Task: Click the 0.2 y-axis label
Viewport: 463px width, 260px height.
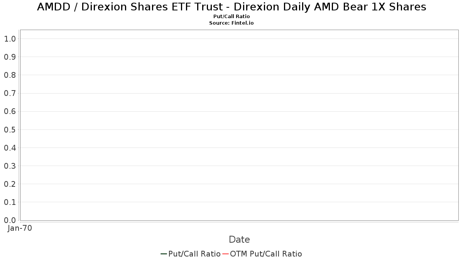Action: tap(10, 184)
